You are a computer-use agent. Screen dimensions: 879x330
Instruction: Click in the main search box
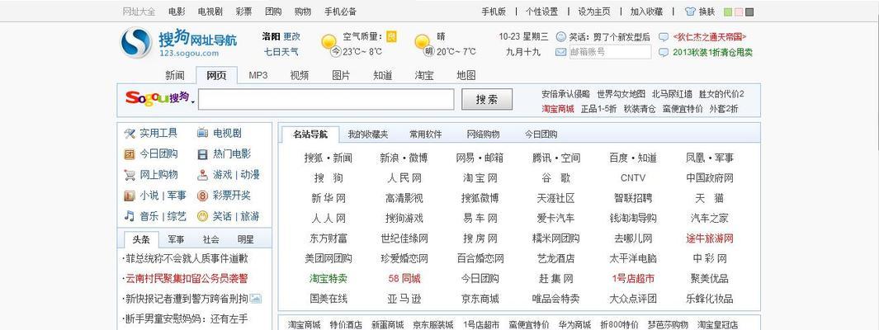326,99
